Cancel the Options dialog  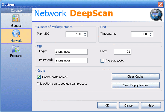129,105
